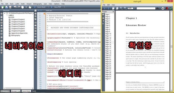This screenshot has width=174, height=93.
Task: Cut selection with the scissors icon
Action: (26, 7)
